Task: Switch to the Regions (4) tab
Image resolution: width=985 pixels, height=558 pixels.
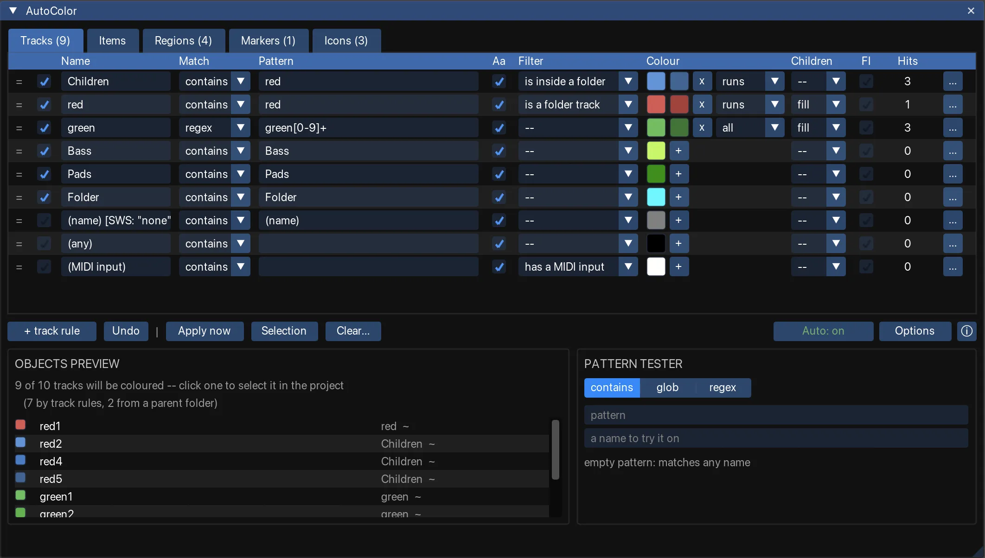Action: click(x=184, y=41)
